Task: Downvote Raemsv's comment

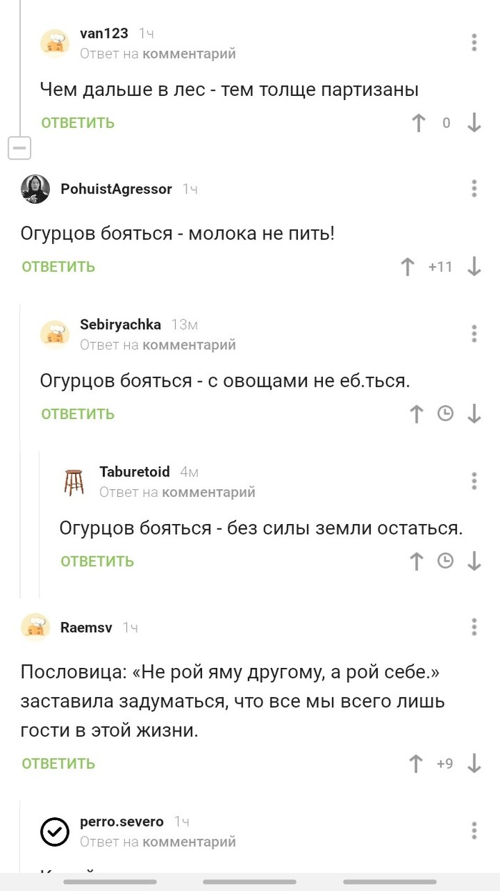Action: [474, 764]
